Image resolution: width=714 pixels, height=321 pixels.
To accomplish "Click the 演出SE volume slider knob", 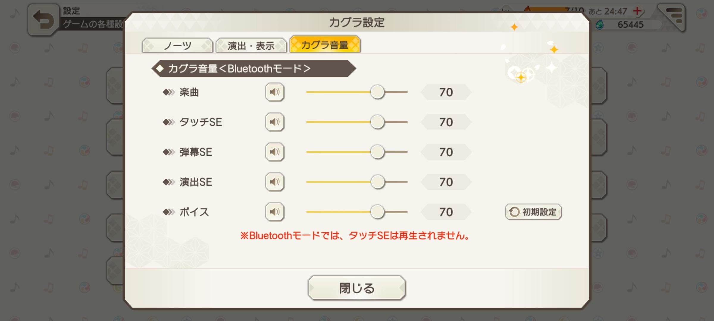I will (x=378, y=182).
